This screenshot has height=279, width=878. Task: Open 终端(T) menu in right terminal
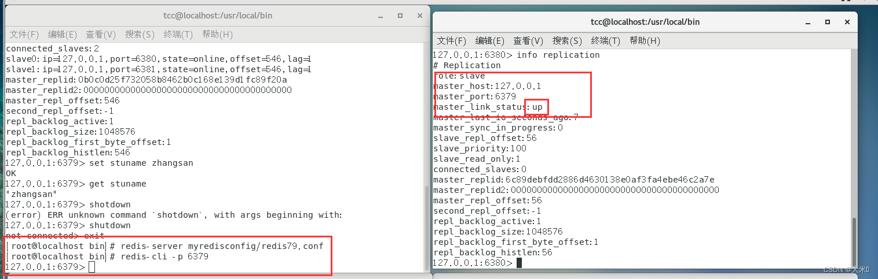pos(606,41)
